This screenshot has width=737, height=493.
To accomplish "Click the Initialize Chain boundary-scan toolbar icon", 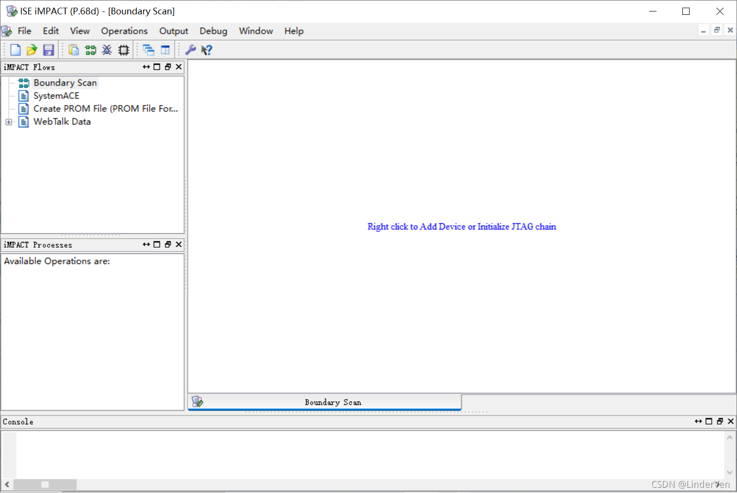I will pos(90,50).
